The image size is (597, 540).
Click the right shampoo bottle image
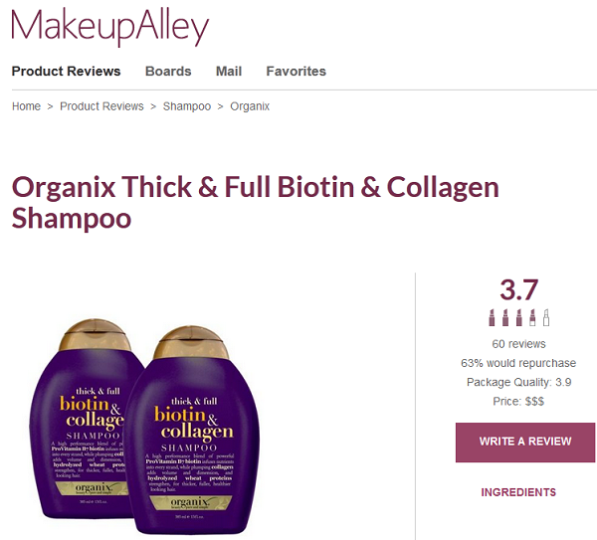(x=192, y=430)
